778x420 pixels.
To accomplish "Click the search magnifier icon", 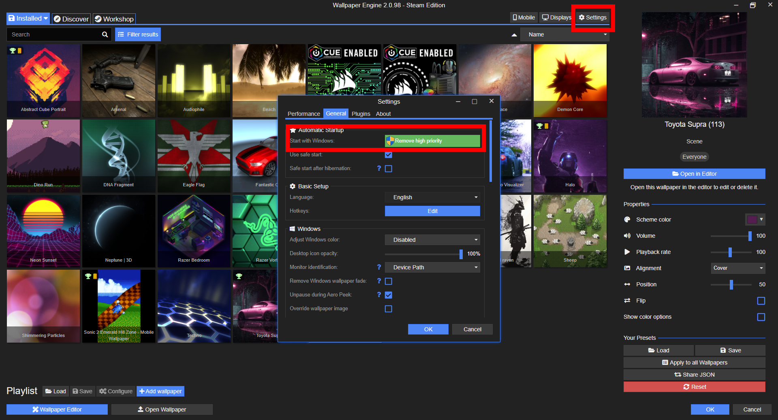I will pyautogui.click(x=105, y=34).
